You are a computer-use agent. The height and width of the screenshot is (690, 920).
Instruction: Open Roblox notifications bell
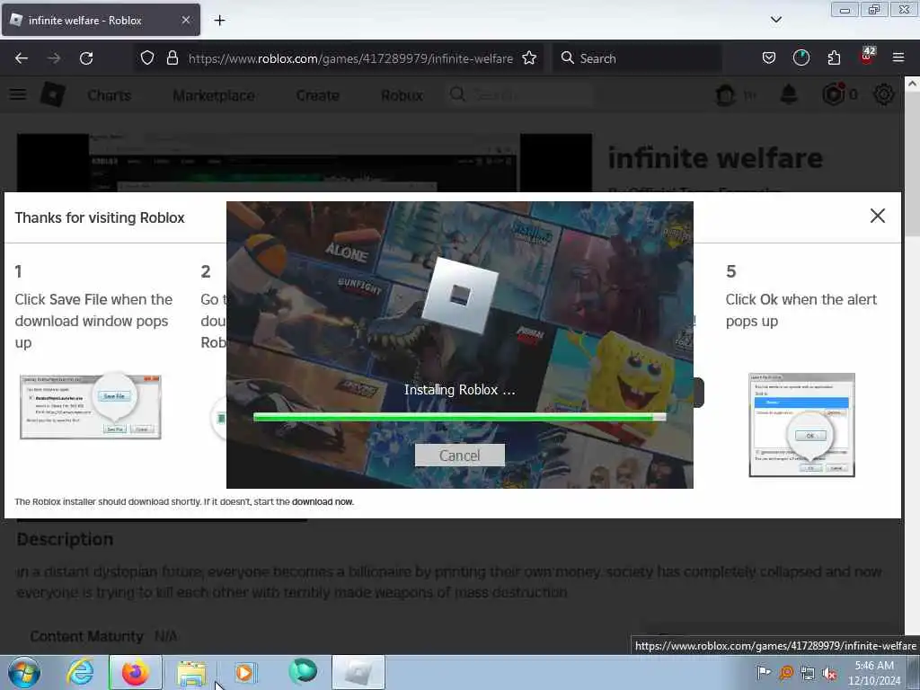(x=789, y=94)
